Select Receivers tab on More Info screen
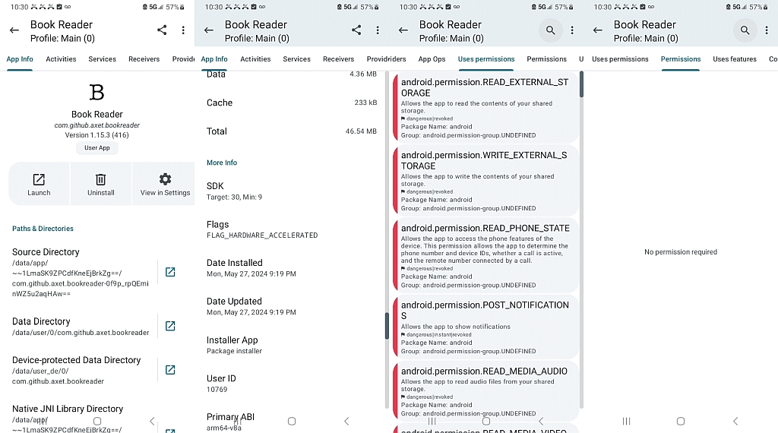 coord(338,59)
